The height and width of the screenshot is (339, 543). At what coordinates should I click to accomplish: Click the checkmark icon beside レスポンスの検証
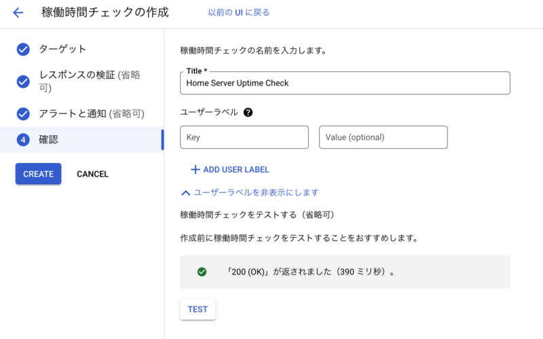(x=23, y=82)
